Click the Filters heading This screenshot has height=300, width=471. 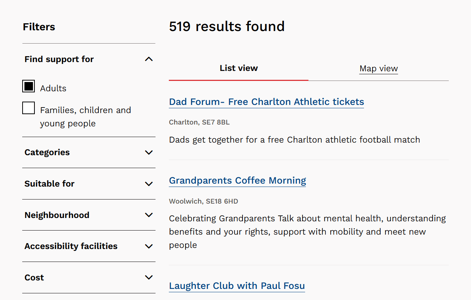(x=39, y=27)
